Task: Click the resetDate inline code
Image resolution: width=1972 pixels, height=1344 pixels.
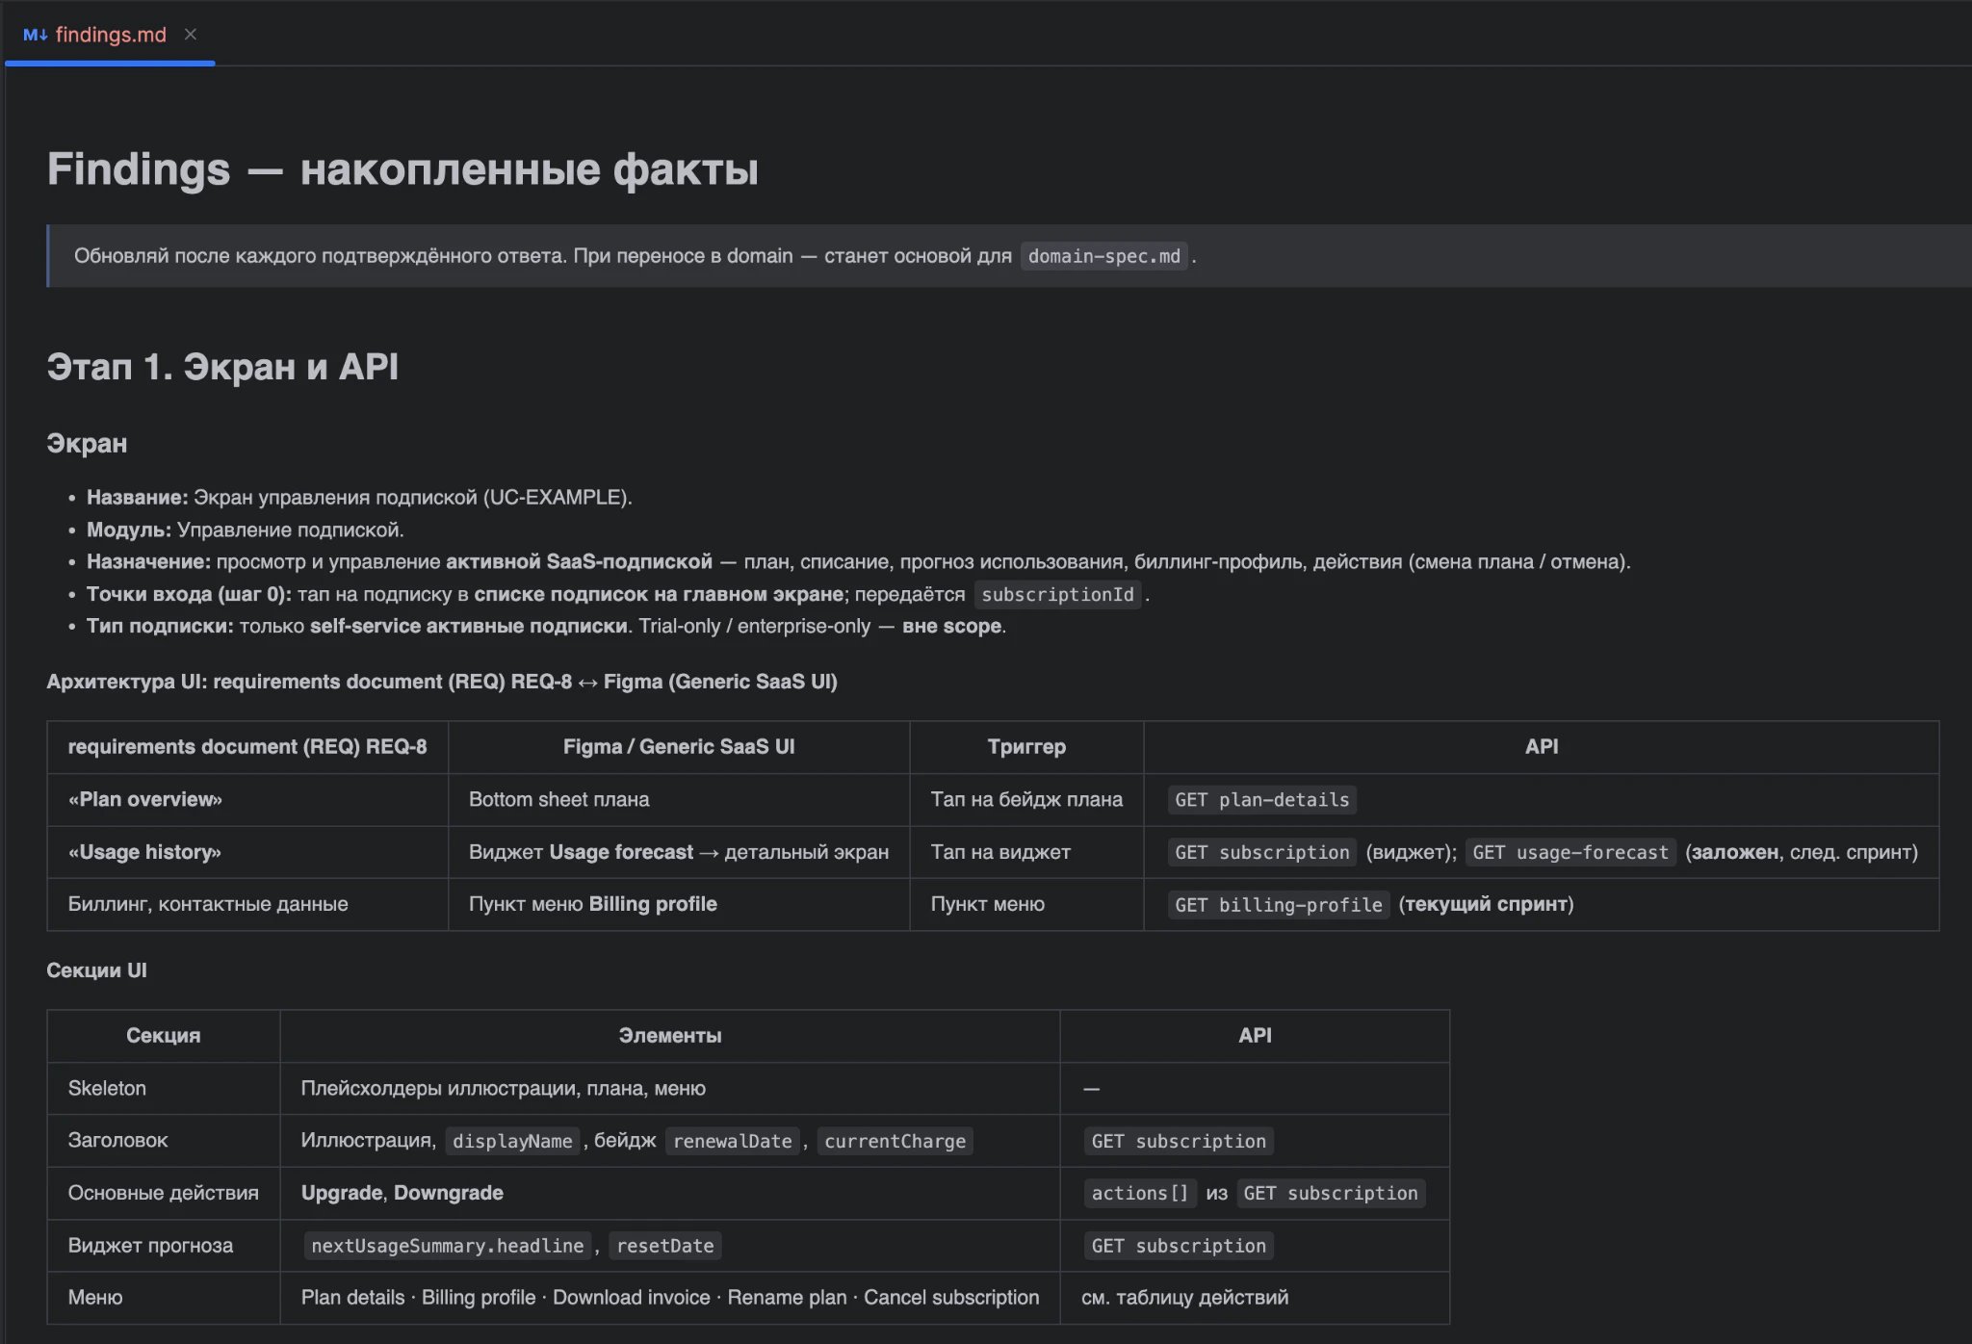Action: tap(664, 1246)
